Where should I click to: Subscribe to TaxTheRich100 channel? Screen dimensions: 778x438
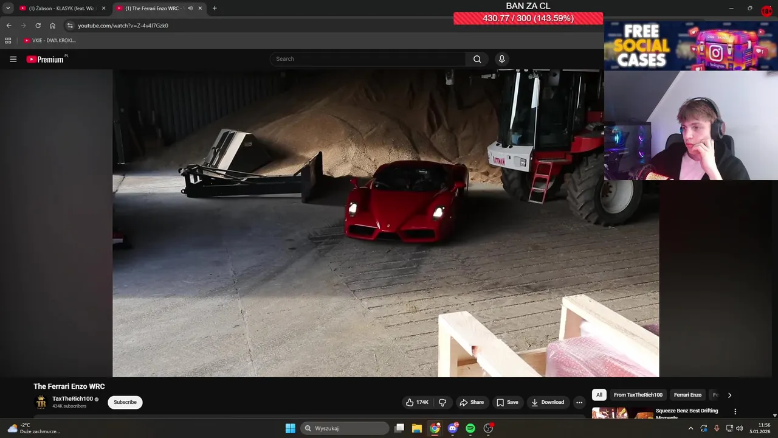(x=125, y=402)
